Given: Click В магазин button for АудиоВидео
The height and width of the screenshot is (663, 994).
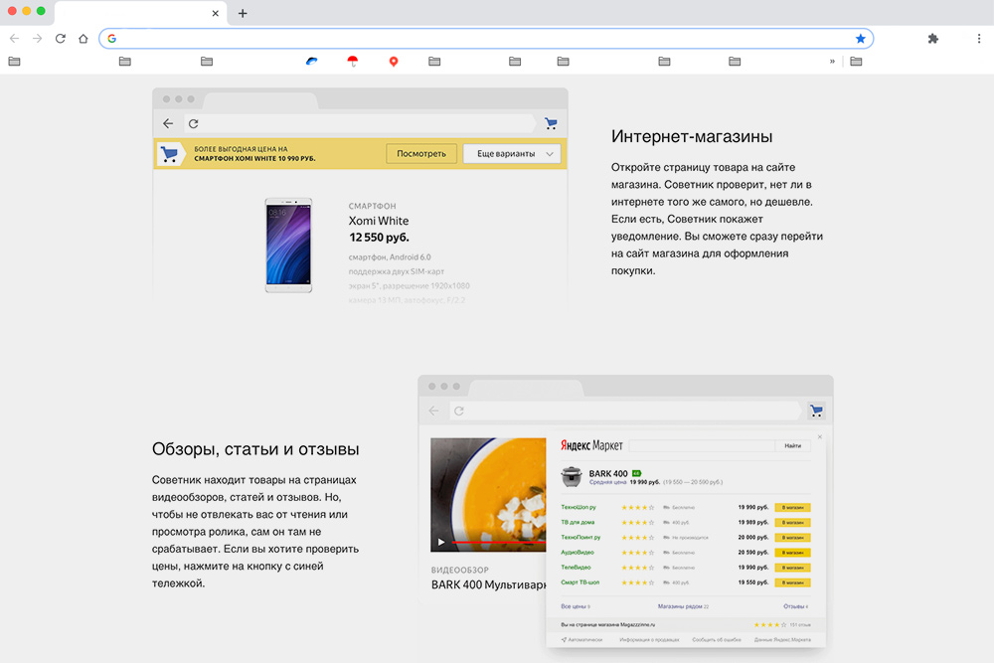Looking at the screenshot, I should pos(792,553).
